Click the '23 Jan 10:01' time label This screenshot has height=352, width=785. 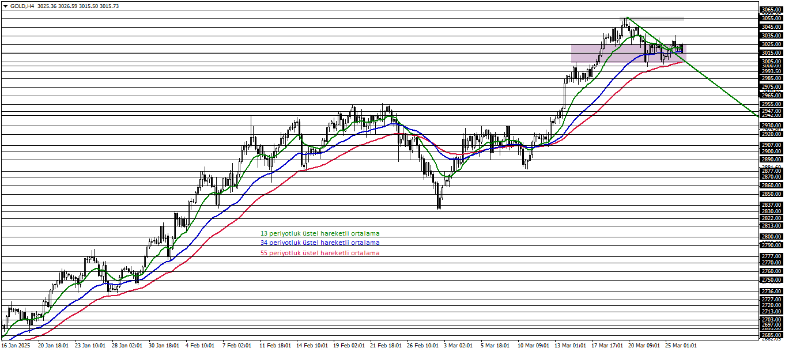click(x=90, y=346)
